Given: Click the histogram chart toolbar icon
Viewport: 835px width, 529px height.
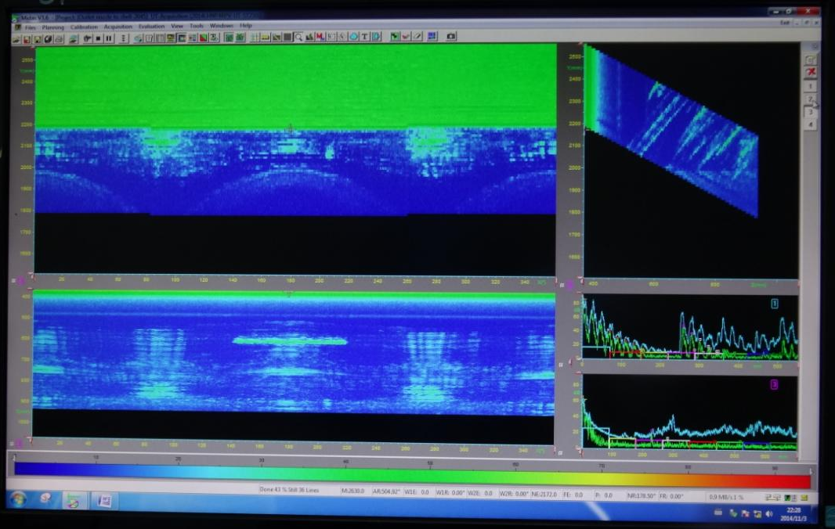Looking at the screenshot, I should point(310,37).
